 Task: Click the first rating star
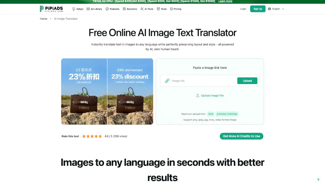[x=84, y=136]
